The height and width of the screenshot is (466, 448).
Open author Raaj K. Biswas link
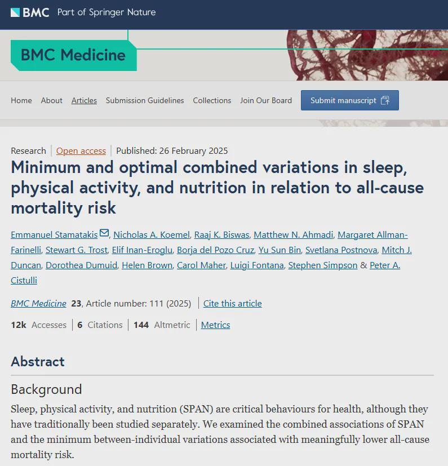[x=221, y=235]
